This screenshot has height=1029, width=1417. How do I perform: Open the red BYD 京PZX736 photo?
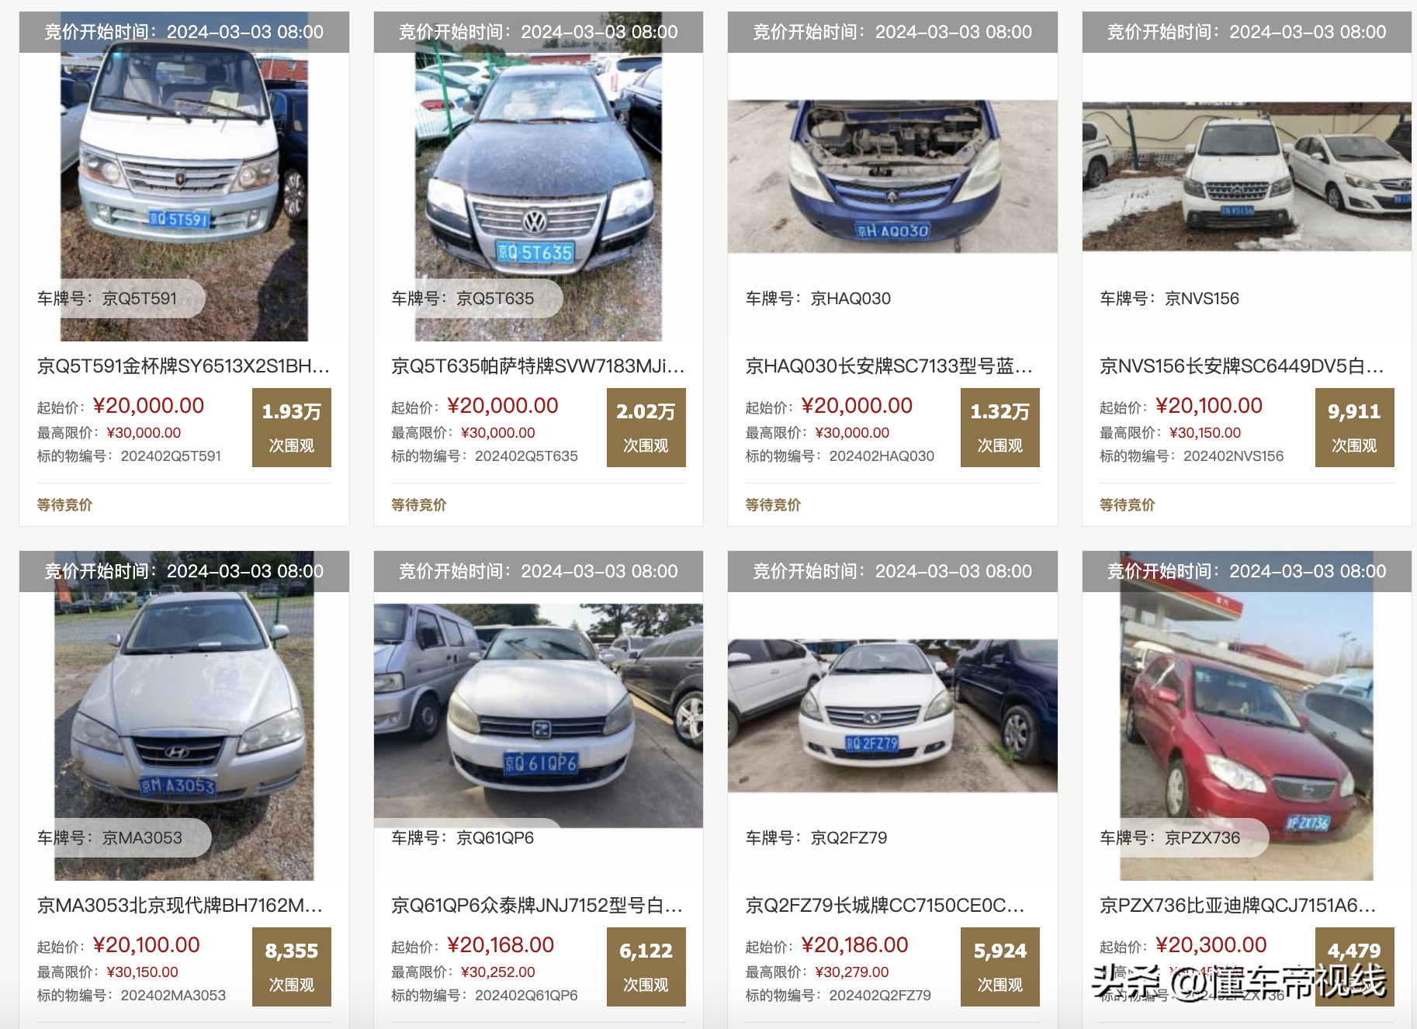(x=1246, y=715)
